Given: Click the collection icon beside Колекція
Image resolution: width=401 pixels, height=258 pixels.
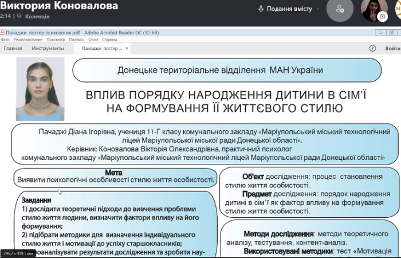Looking at the screenshot, I should coord(19,16).
